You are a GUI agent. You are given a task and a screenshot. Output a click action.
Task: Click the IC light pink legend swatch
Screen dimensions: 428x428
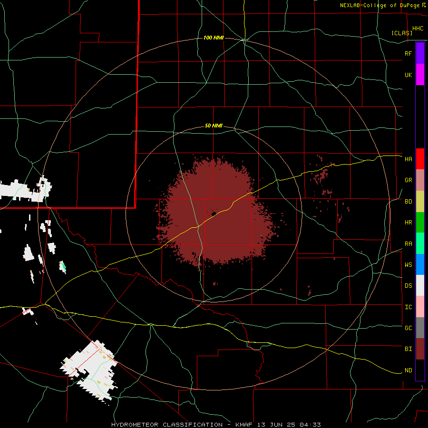tap(420, 307)
